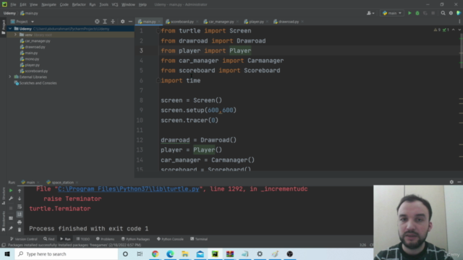Click Collapse All icon in Project panel

[113, 22]
